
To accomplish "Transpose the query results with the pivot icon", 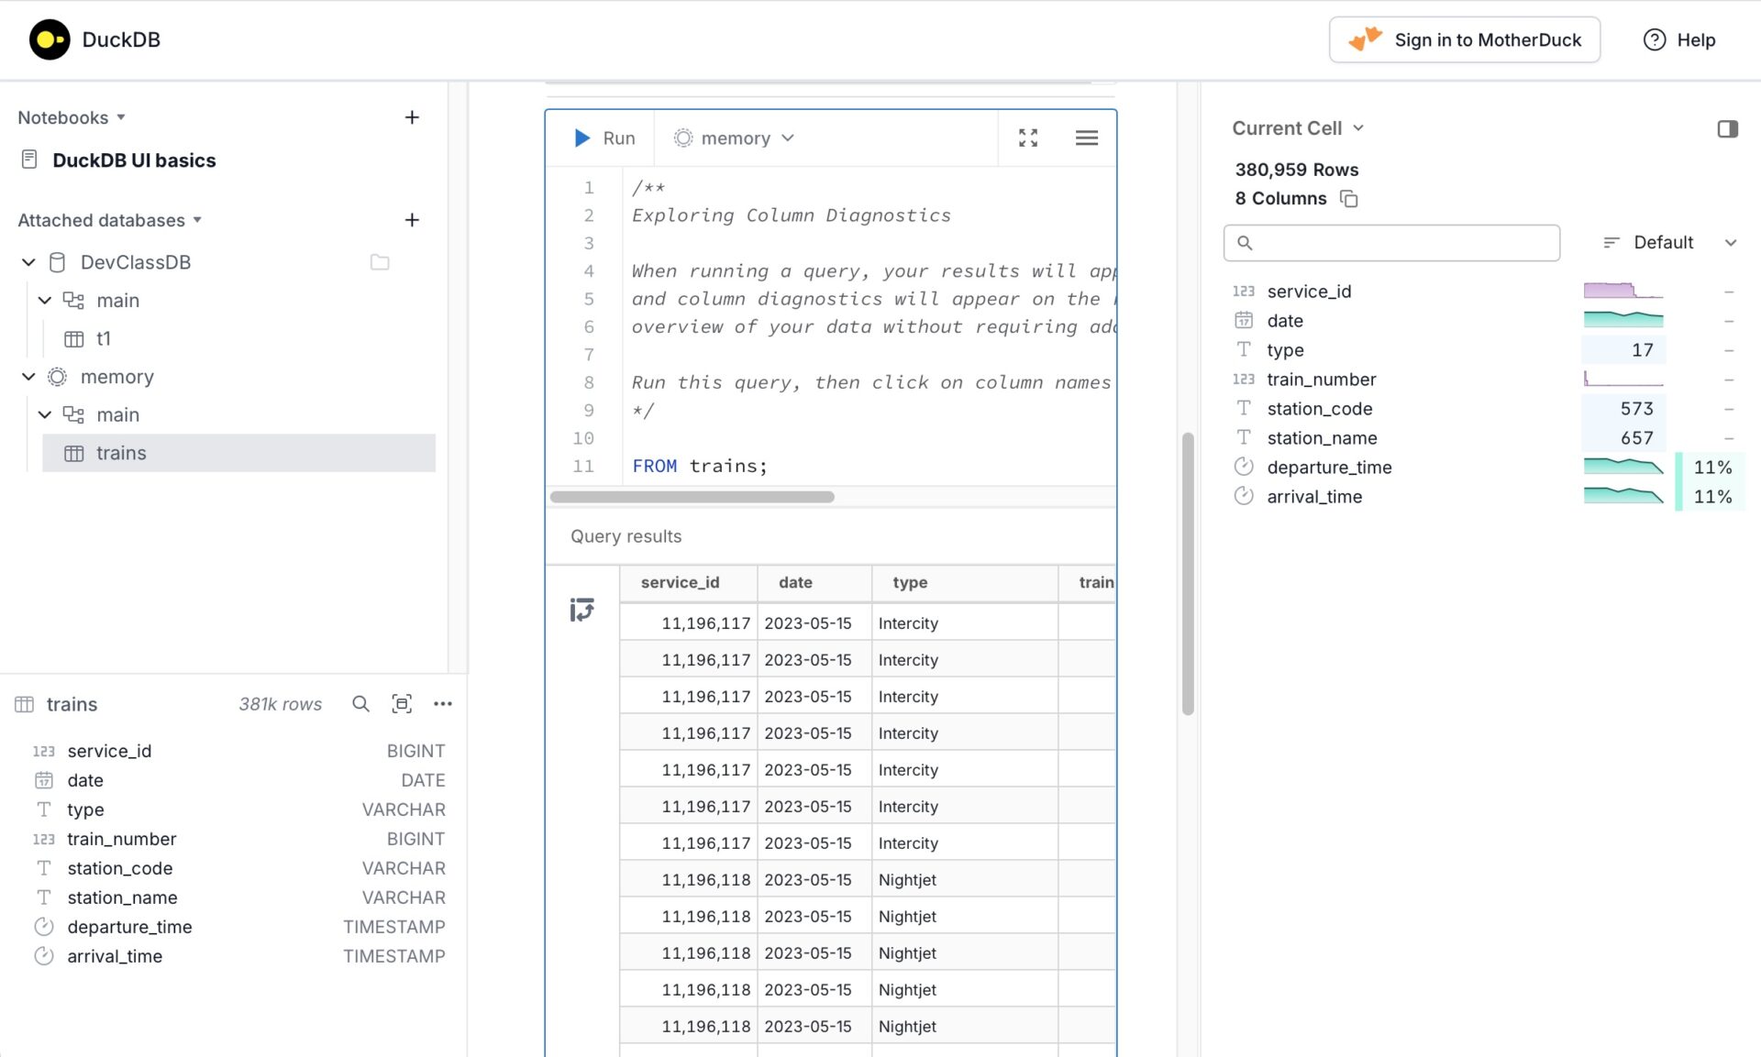I will pos(581,609).
